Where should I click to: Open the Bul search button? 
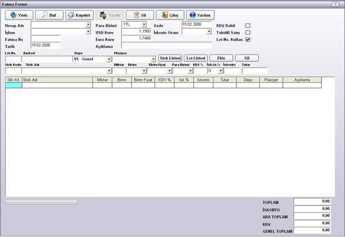(x=49, y=15)
